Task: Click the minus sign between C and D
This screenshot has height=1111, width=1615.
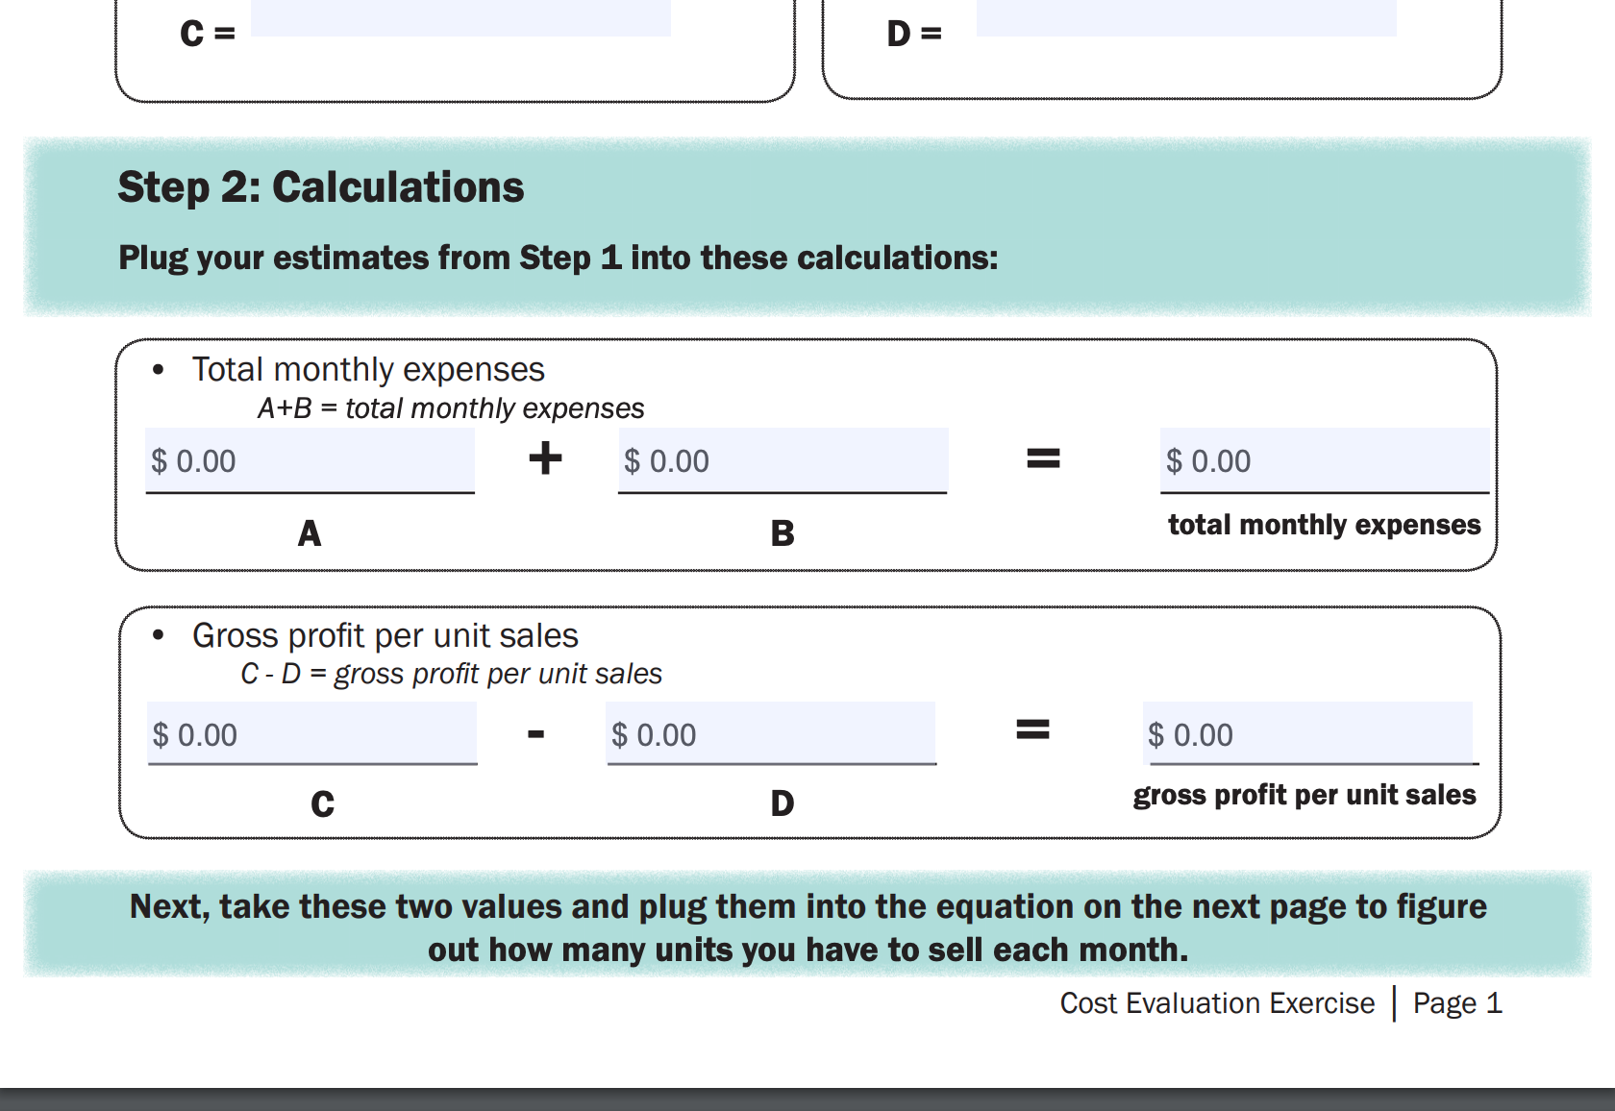Action: [x=536, y=735]
